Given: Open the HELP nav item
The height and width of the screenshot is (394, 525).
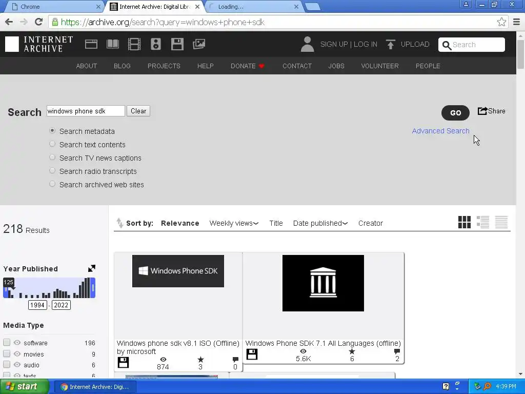Looking at the screenshot, I should coord(205,66).
